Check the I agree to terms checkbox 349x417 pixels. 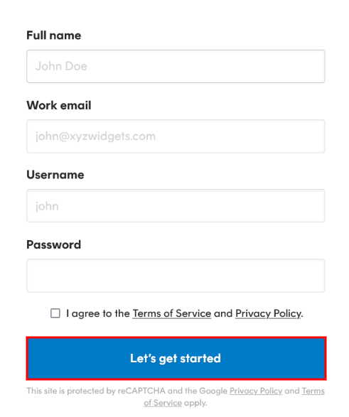[x=55, y=313]
